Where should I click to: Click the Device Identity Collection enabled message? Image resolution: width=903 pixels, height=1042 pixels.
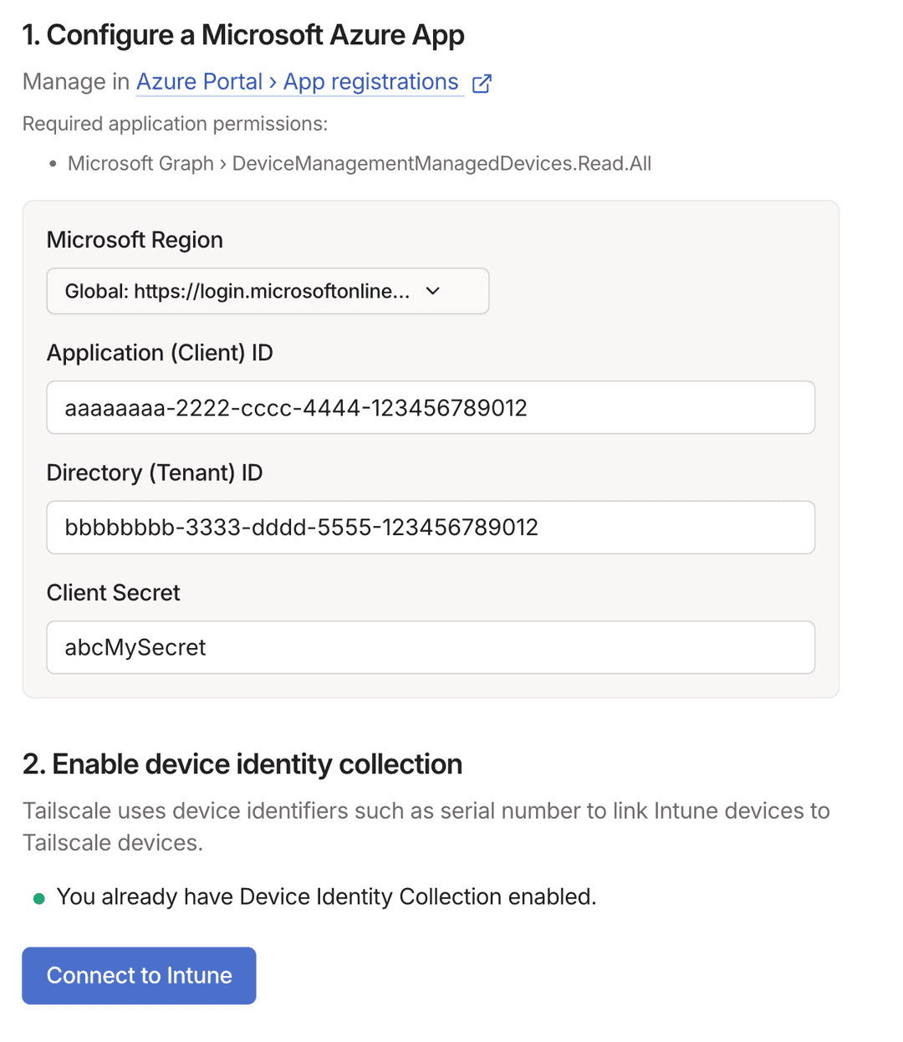pos(327,896)
